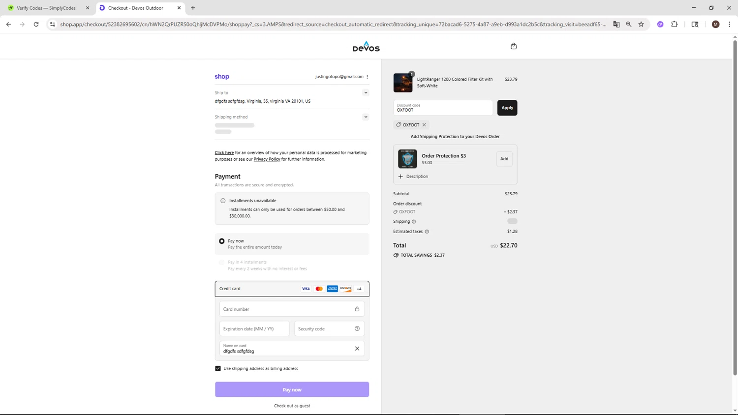Open the Privacy Policy link
Screen dimensions: 738x415
coord(267,159)
